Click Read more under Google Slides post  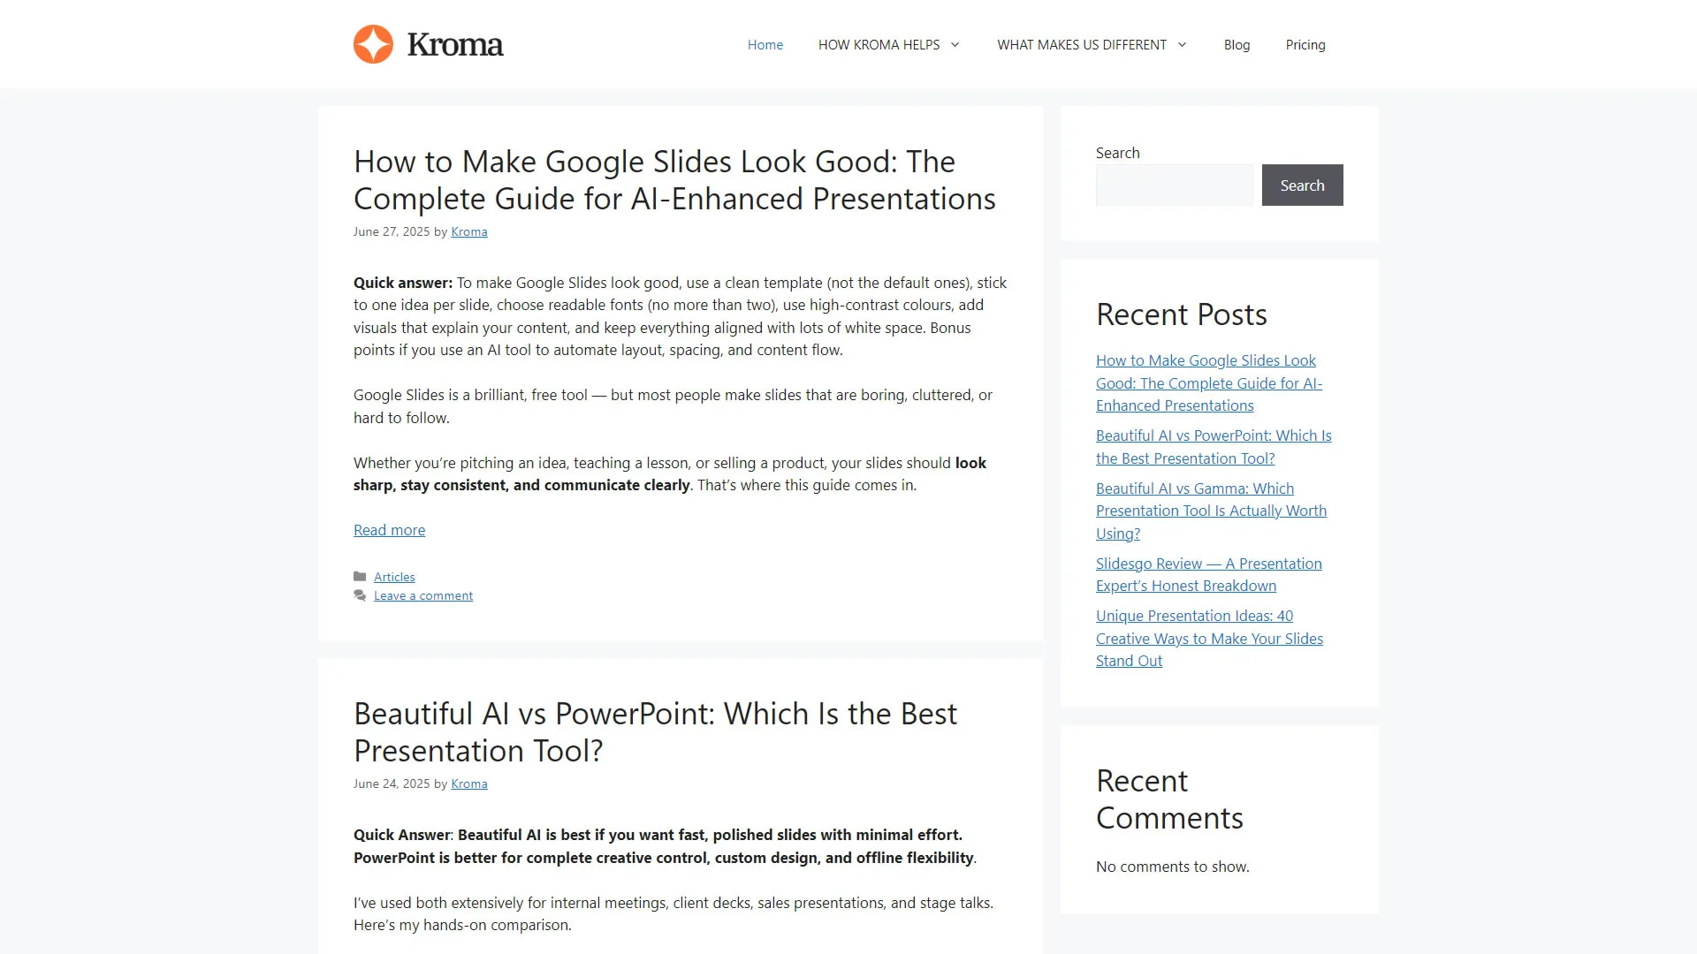pos(389,530)
